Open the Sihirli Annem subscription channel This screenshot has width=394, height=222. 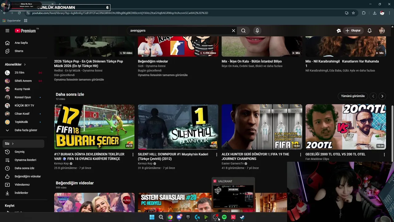pyautogui.click(x=24, y=81)
